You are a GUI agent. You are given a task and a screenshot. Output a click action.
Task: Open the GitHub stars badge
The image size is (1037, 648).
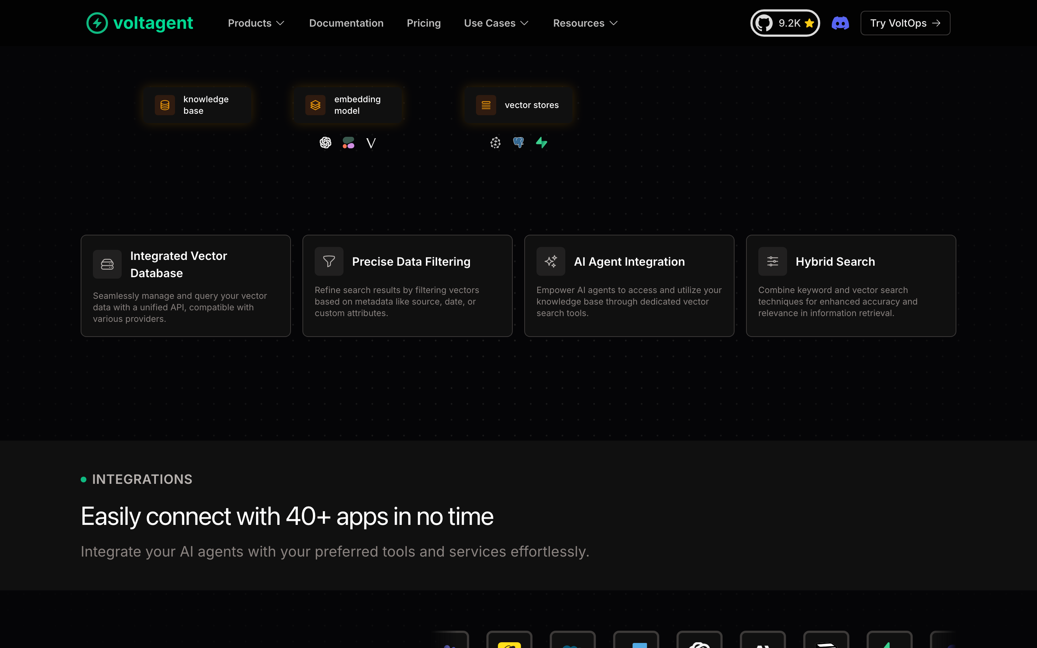point(785,23)
